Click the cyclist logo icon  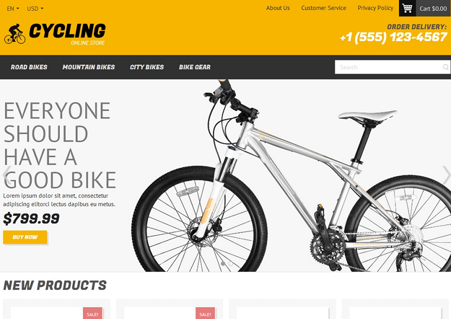point(15,34)
